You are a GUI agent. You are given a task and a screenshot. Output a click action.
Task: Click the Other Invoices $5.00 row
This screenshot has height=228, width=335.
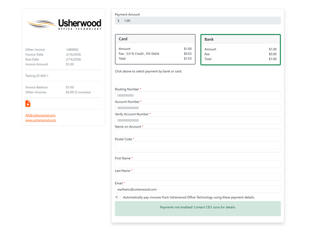[63, 93]
